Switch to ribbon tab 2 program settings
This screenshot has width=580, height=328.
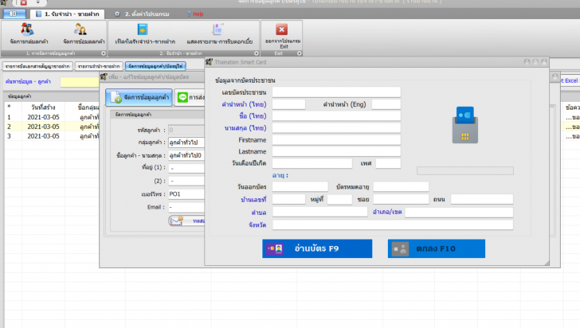[142, 14]
